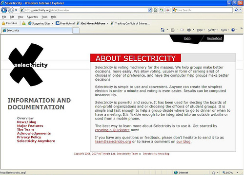The width and height of the screenshot is (244, 175).
Task: Click the browser Back arrow button
Action: pyautogui.click(x=4, y=10)
